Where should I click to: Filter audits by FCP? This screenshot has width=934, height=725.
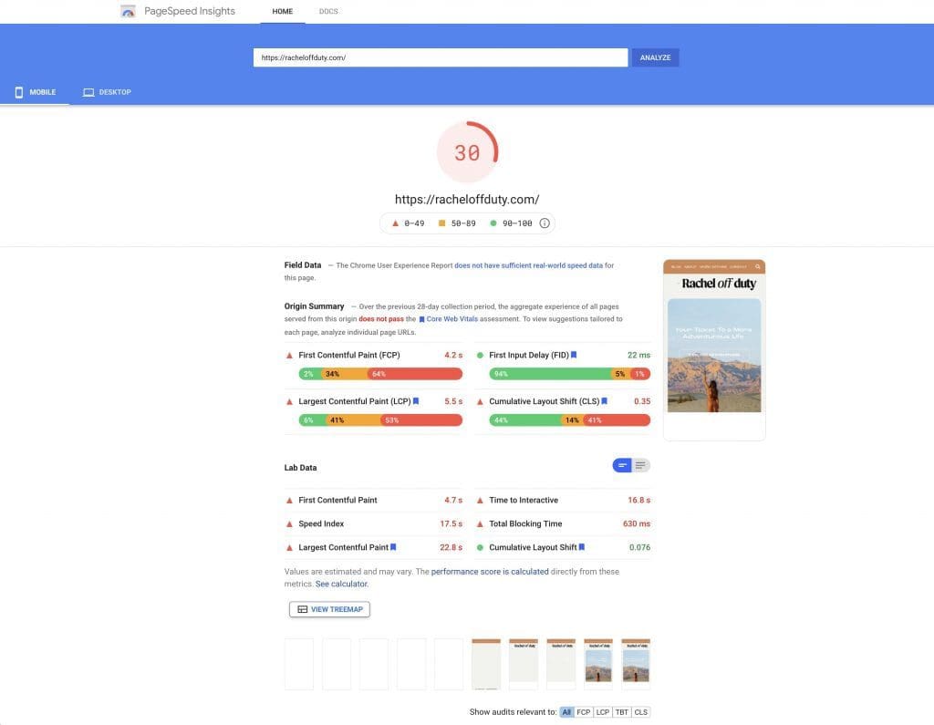(x=584, y=712)
